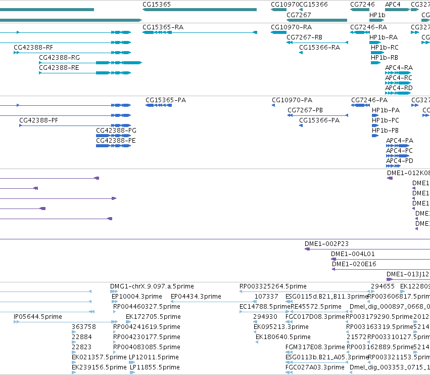The height and width of the screenshot is (375, 430).
Task: Select the HP1b gene label
Action: (x=377, y=15)
